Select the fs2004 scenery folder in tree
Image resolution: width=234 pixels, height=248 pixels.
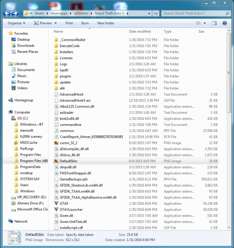(x=31, y=137)
